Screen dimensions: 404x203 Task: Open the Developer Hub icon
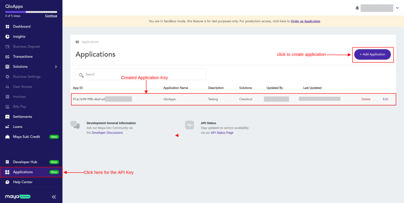coord(7,162)
